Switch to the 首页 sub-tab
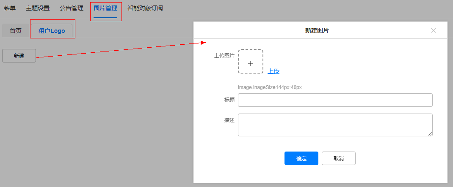453x187 pixels. pyautogui.click(x=16, y=31)
